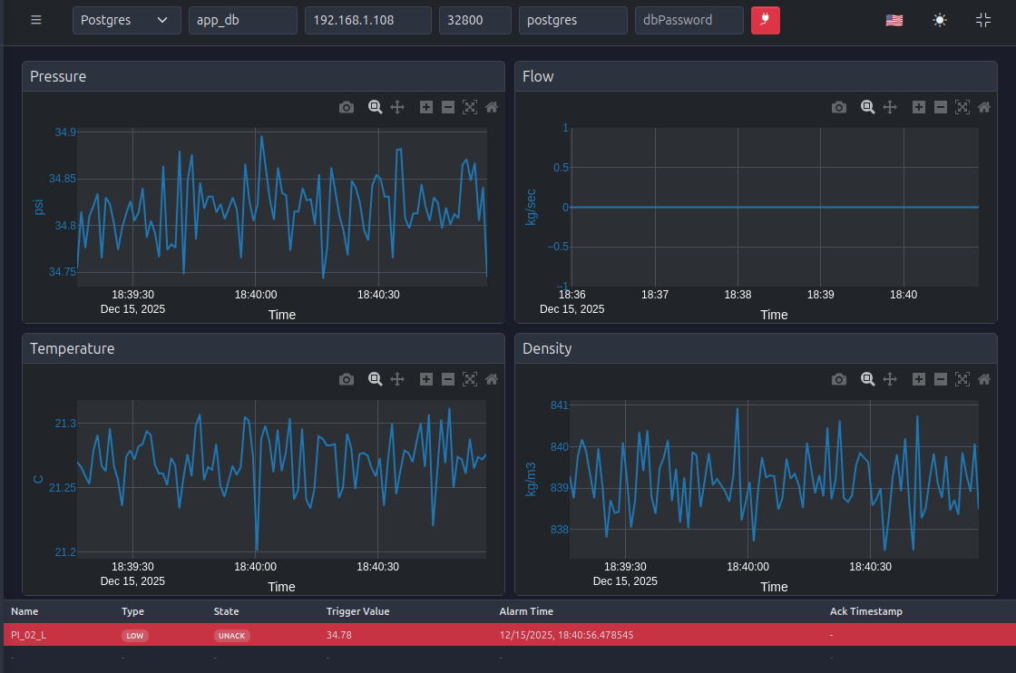
Task: Download Temperature plot as image (camera)
Action: pyautogui.click(x=347, y=379)
